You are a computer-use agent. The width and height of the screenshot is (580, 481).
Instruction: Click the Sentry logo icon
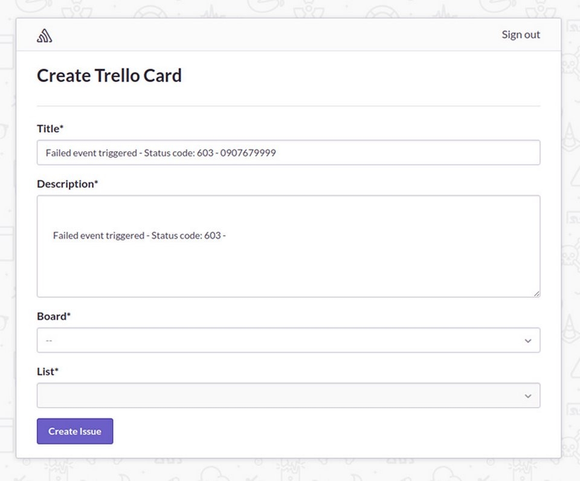tap(44, 36)
